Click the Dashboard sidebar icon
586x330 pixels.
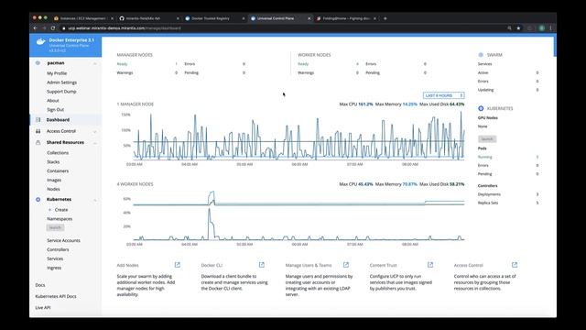tap(38, 120)
